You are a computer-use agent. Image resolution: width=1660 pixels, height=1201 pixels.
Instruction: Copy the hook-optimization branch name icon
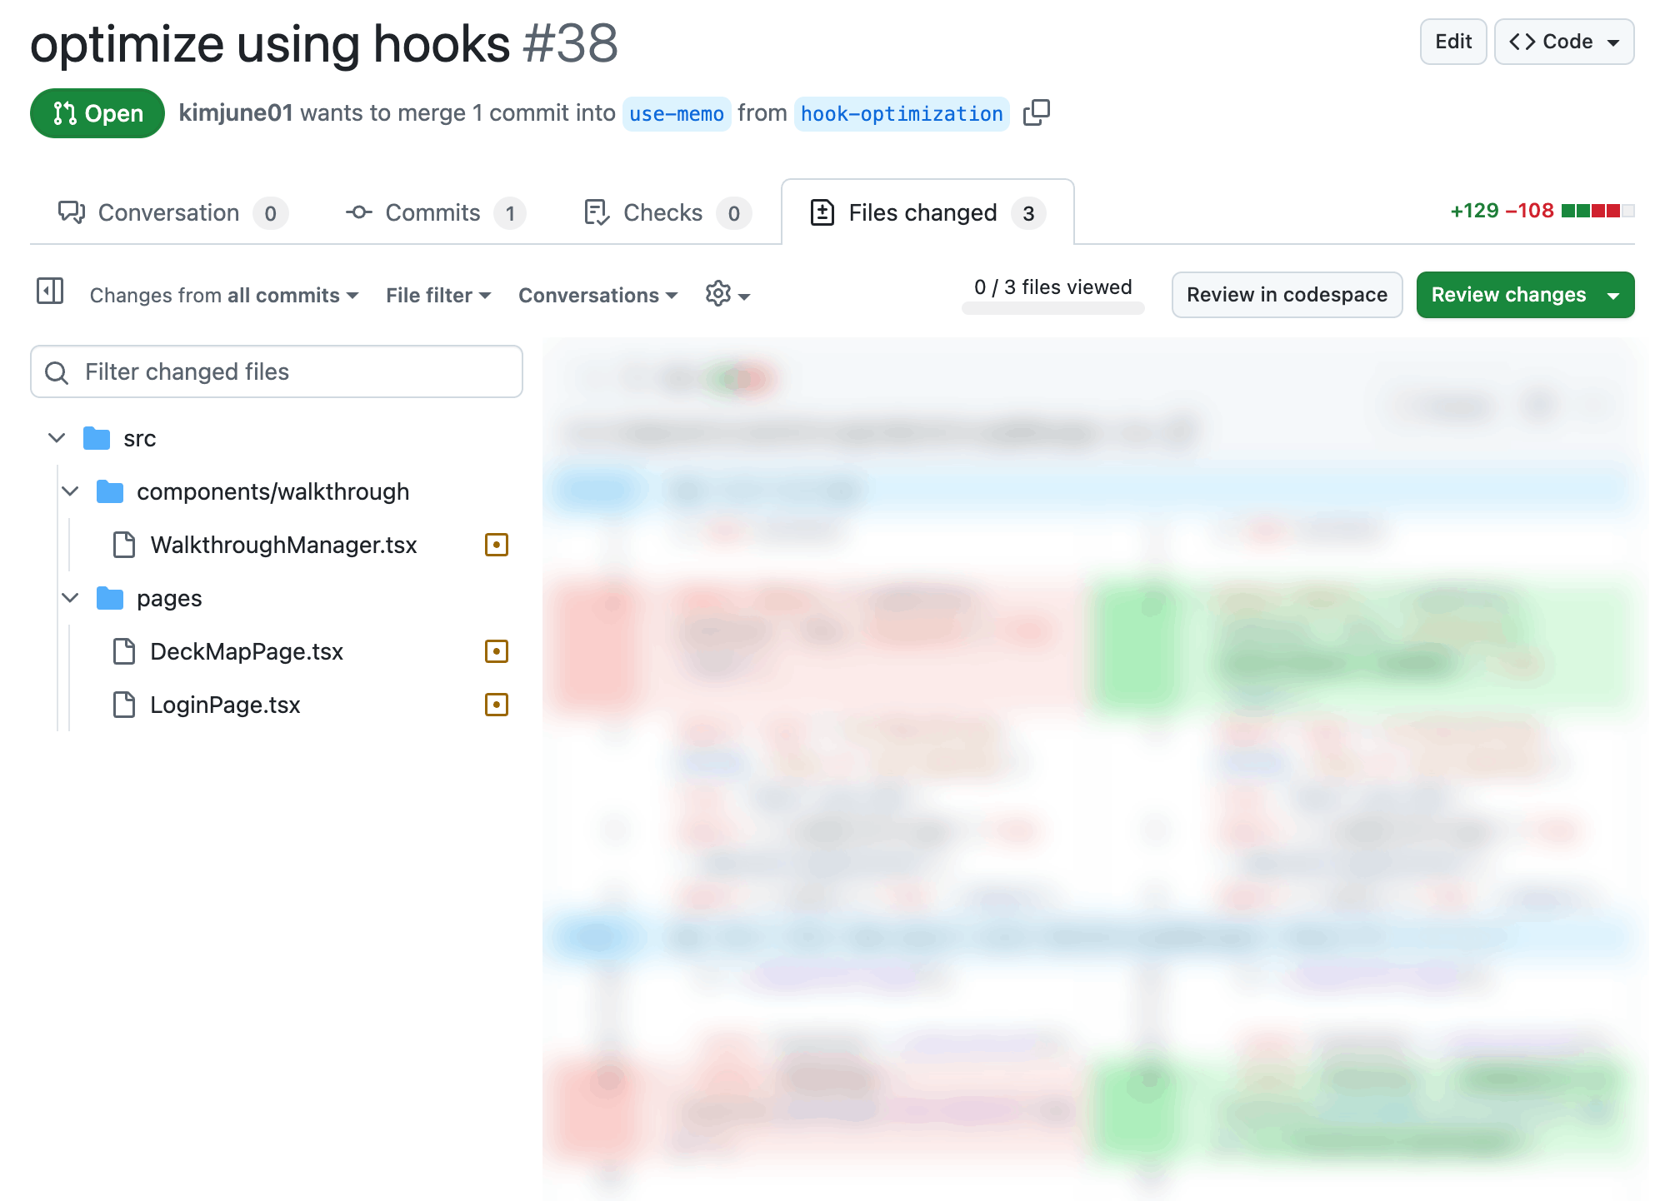point(1036,112)
